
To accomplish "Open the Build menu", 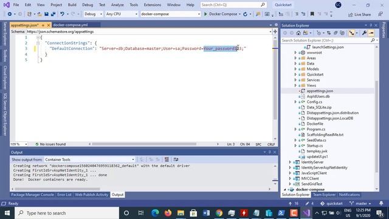I will coord(72,5).
